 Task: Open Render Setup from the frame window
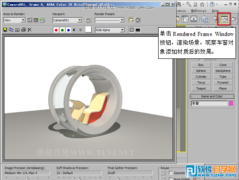click(131, 20)
